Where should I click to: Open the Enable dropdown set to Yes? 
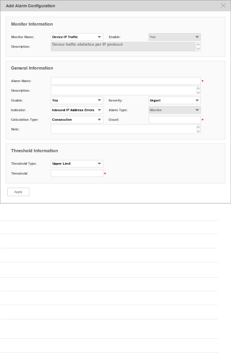[x=77, y=100]
